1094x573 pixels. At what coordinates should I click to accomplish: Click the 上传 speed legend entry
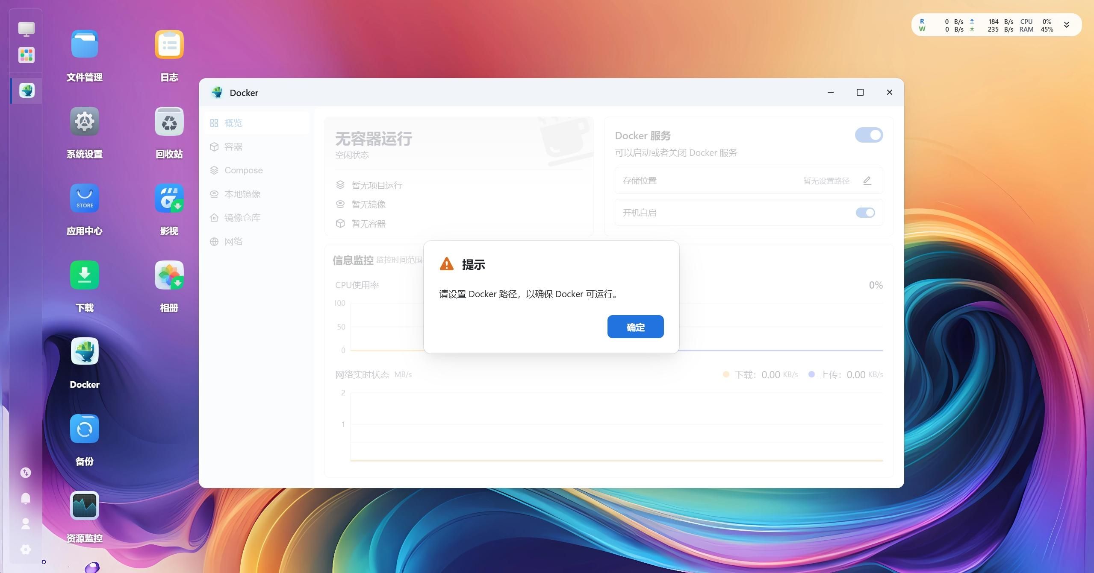846,374
